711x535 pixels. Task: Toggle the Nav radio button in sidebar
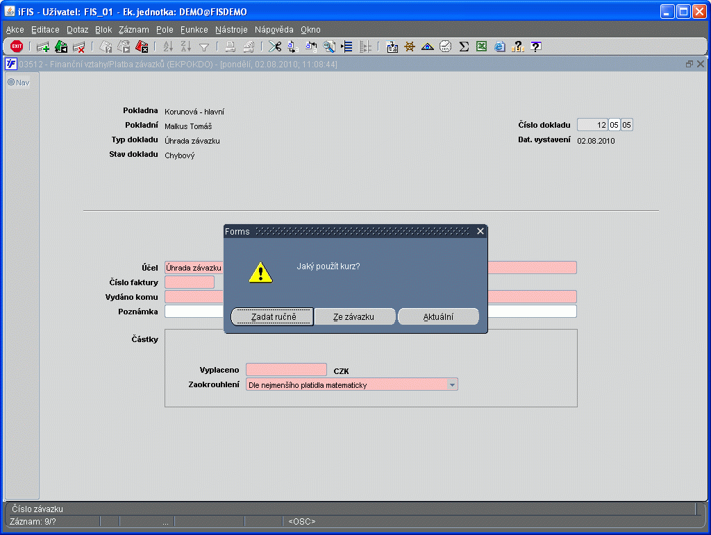(x=12, y=83)
